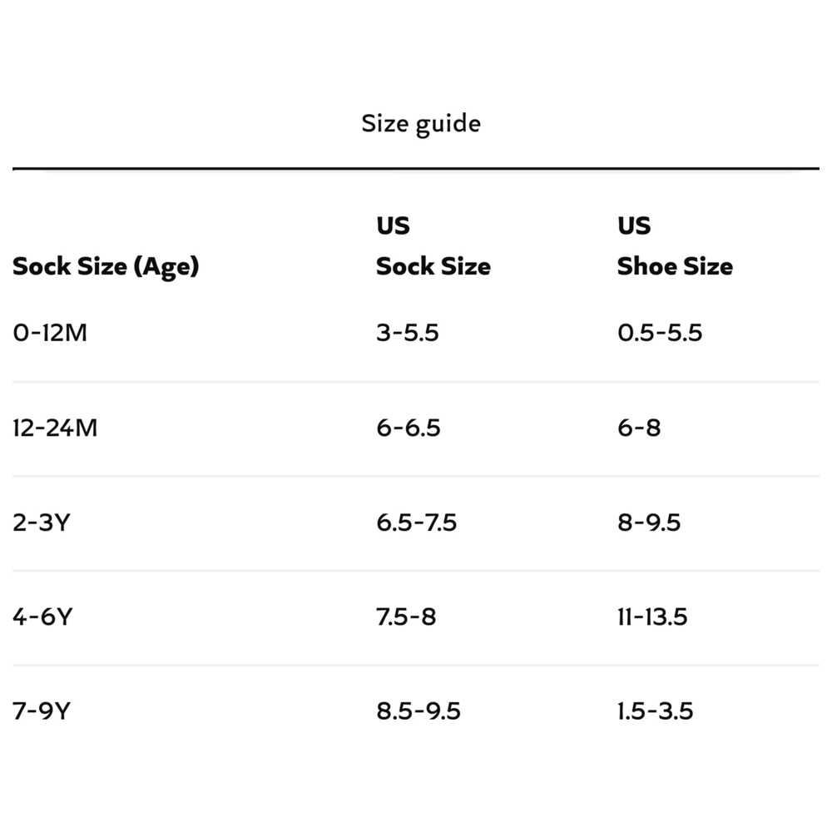Click shoe size value 1.5-3.5

coord(654,711)
